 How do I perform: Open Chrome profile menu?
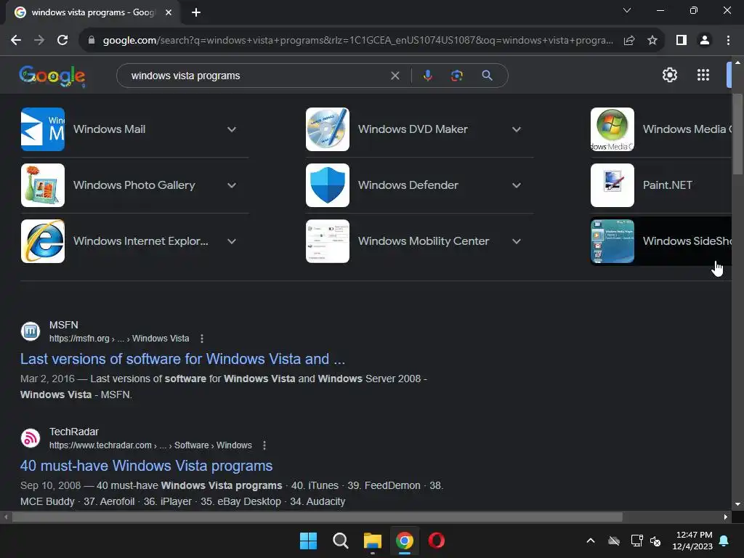(705, 41)
